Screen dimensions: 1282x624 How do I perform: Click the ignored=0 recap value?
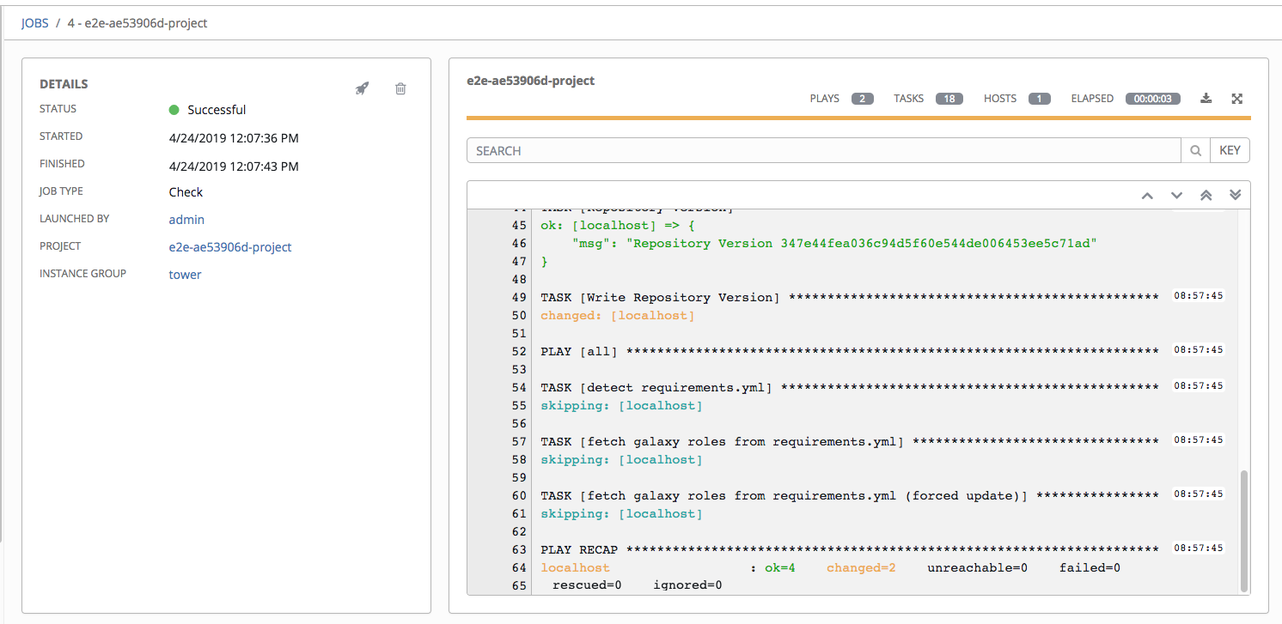pyautogui.click(x=687, y=585)
